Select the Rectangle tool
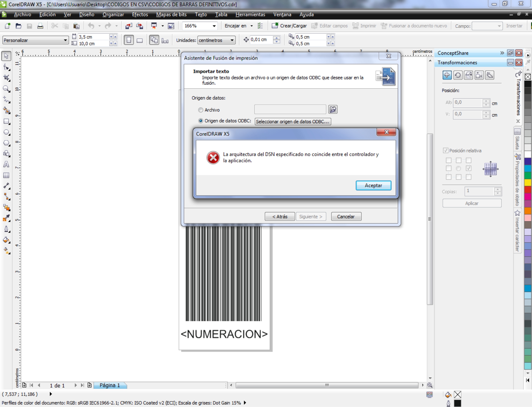This screenshot has width=532, height=407. (x=6, y=122)
